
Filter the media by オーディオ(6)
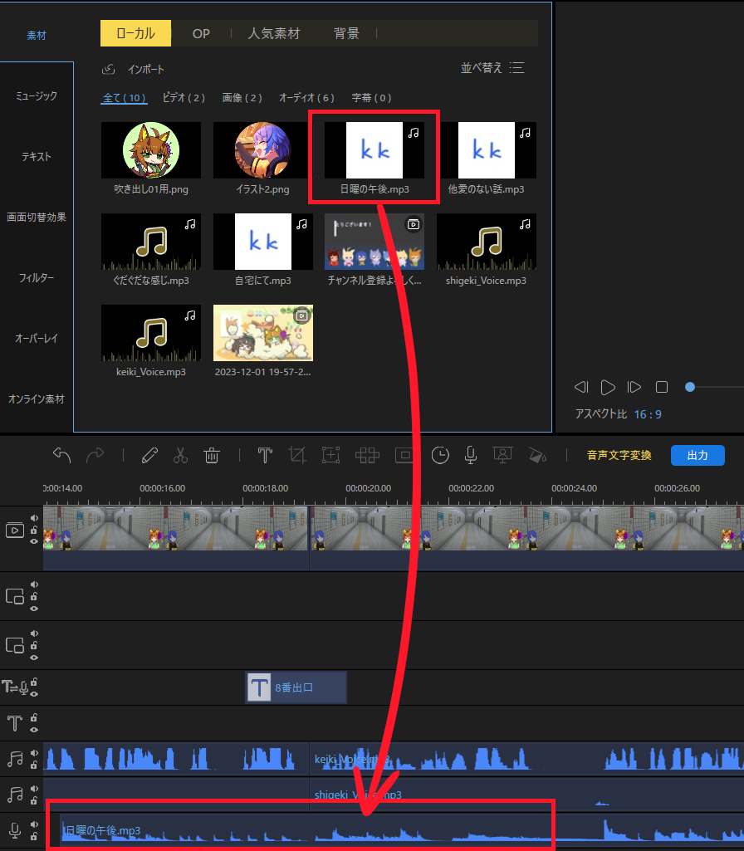[x=306, y=98]
